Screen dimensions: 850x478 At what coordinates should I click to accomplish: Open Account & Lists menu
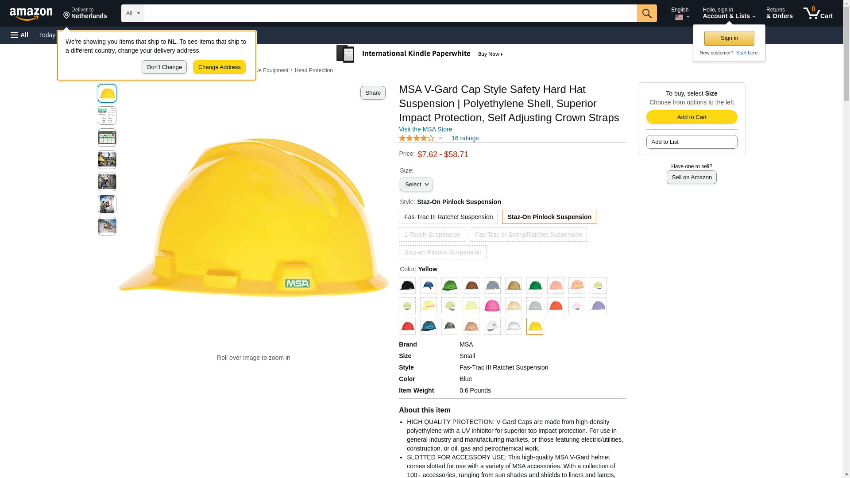729,13
